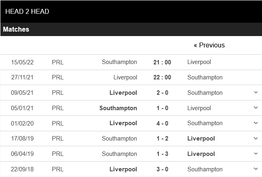Open home team Liverpool in the 27/11/21 row
262x177 pixels.
(x=125, y=77)
